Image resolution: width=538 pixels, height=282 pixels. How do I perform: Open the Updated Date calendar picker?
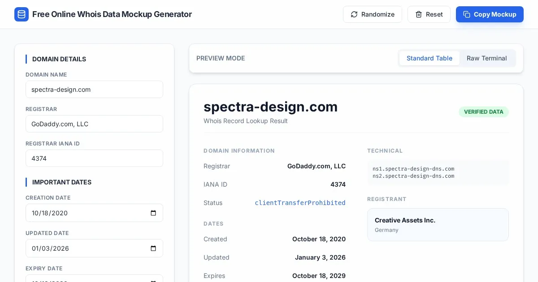[153, 248]
